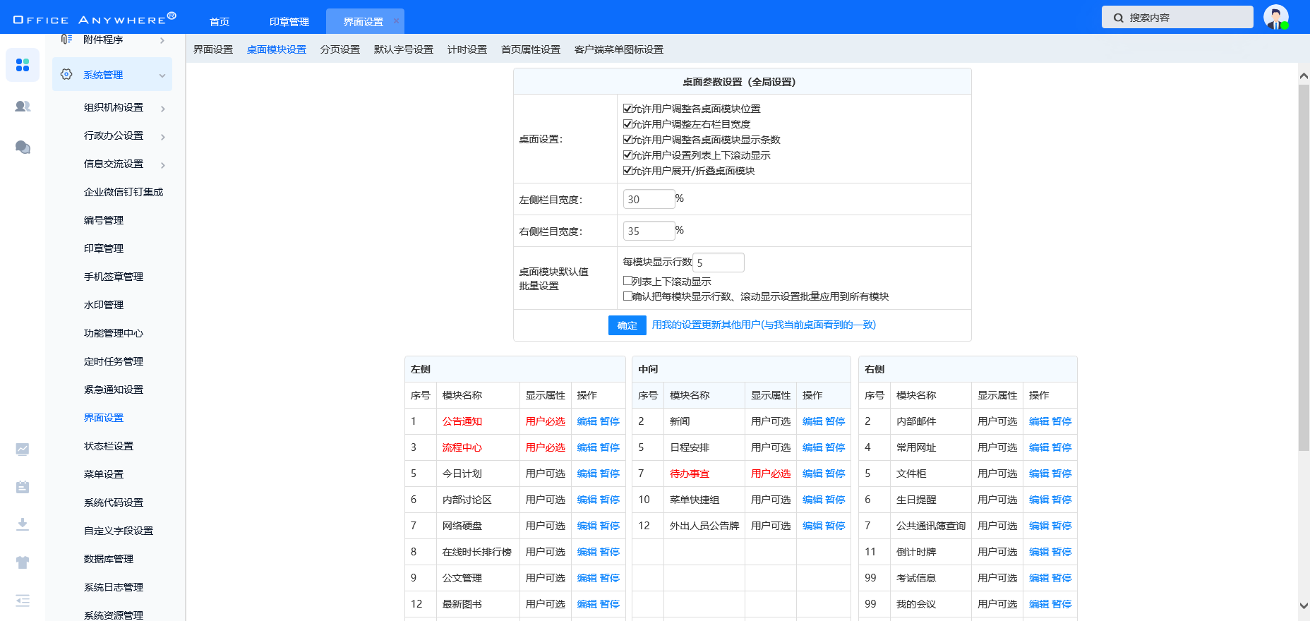Click the download icon in left sidebar
The image size is (1310, 621).
23,524
